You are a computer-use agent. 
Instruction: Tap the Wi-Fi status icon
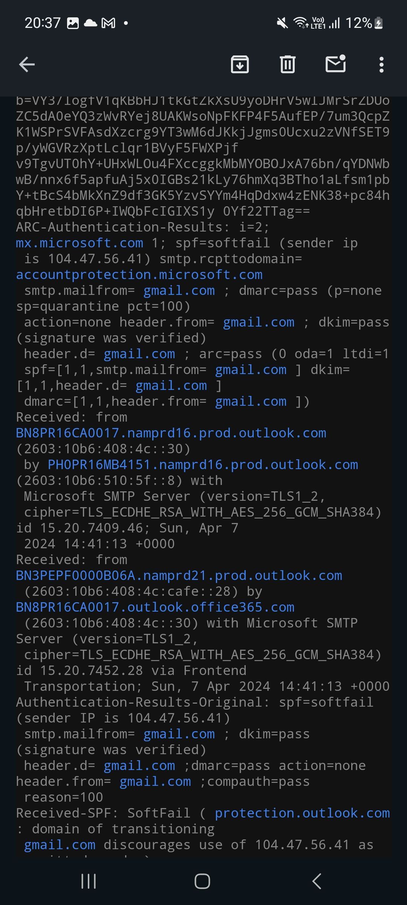click(300, 23)
